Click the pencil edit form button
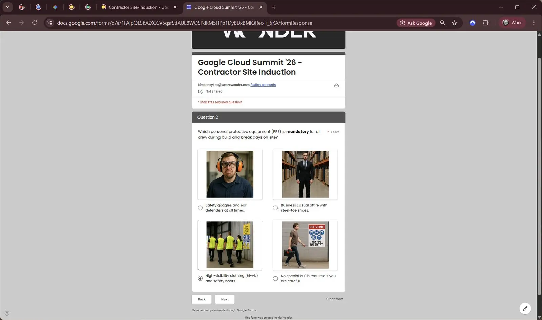542x320 pixels. [x=525, y=308]
